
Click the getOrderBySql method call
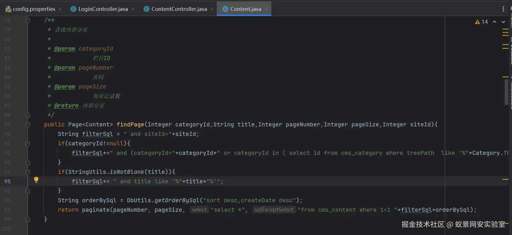tap(177, 201)
